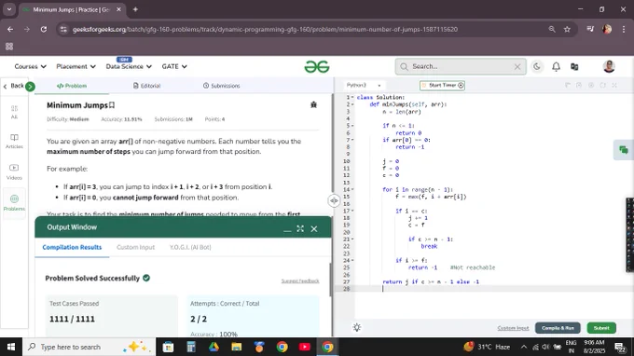Open Calculator from taskbar
The width and height of the screenshot is (634, 356).
pos(191,347)
